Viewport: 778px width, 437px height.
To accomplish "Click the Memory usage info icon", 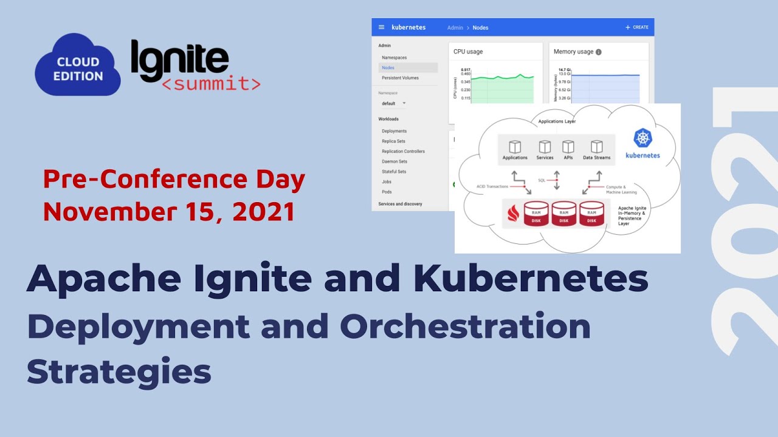I will point(598,52).
